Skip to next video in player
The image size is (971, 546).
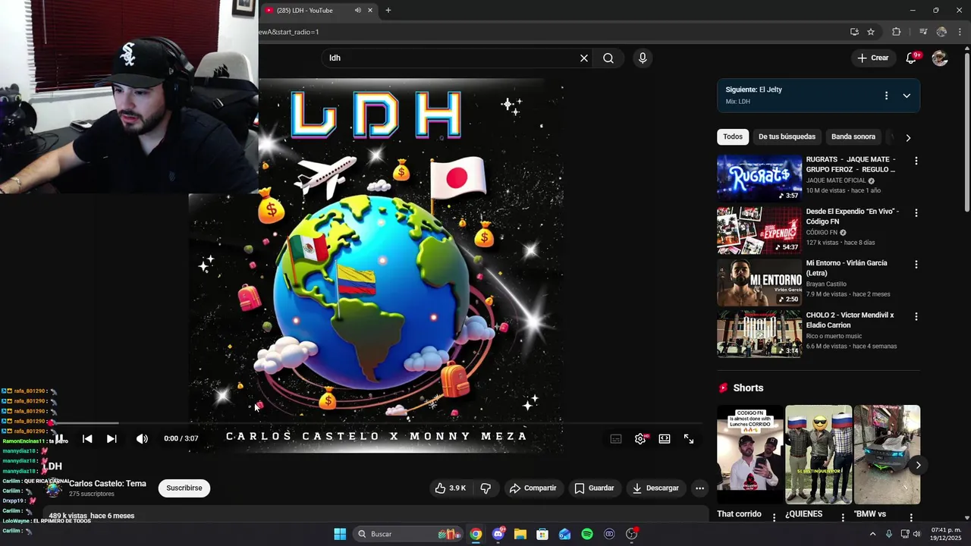112,438
